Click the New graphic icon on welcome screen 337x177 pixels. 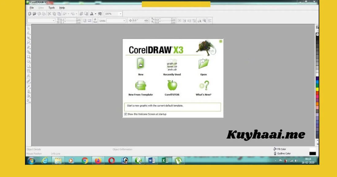[140, 63]
